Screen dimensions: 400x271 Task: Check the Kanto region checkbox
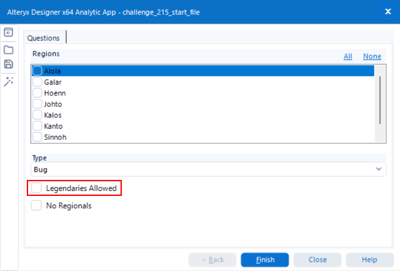tap(37, 126)
